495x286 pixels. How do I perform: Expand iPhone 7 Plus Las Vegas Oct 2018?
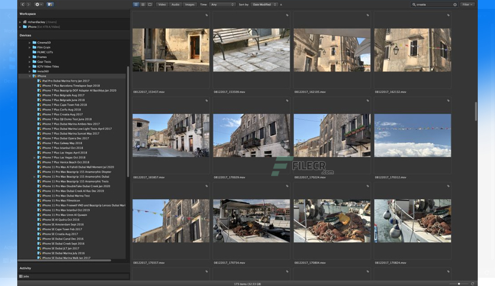(x=34, y=158)
